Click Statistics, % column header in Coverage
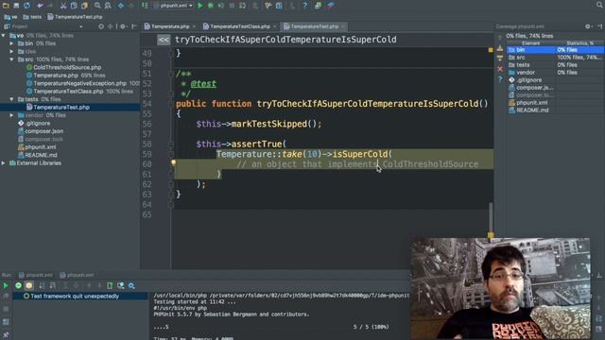The height and width of the screenshot is (340, 605). click(x=579, y=43)
